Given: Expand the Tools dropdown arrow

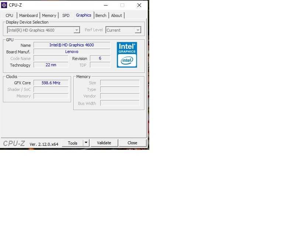Looking at the screenshot, I should [86, 143].
